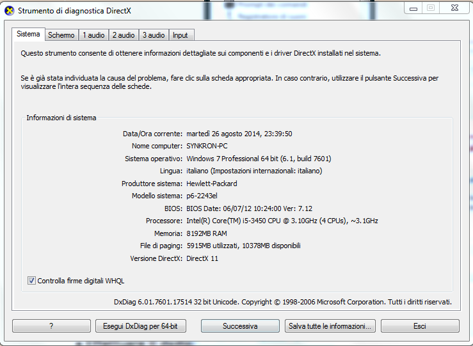Click Salva tutte le informazioni button
Viewport: 473px width, 346px height.
330,326
